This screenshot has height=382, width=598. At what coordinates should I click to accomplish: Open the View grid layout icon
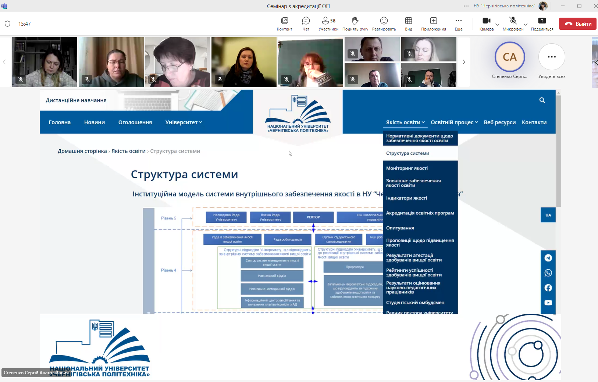(x=408, y=21)
